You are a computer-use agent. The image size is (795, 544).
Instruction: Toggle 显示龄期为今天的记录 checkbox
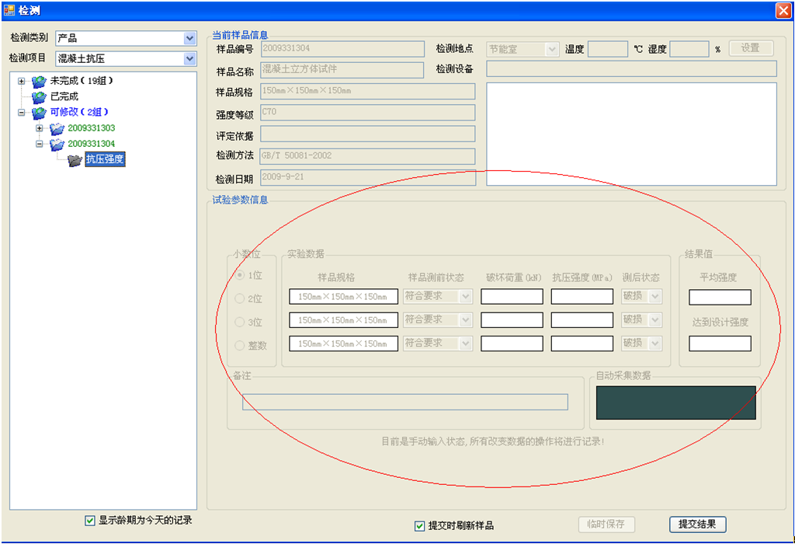pos(90,521)
